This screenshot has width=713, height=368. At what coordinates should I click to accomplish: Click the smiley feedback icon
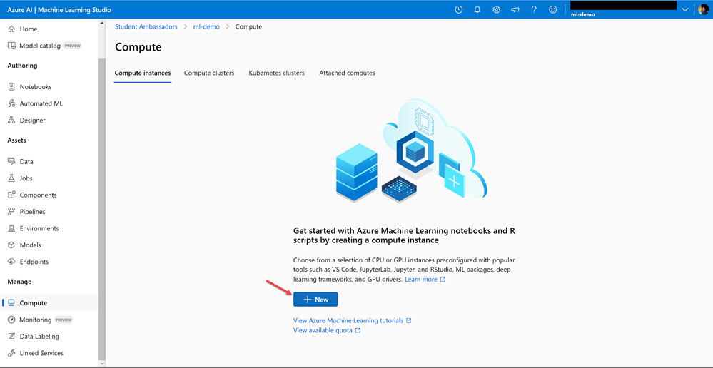[x=553, y=9]
